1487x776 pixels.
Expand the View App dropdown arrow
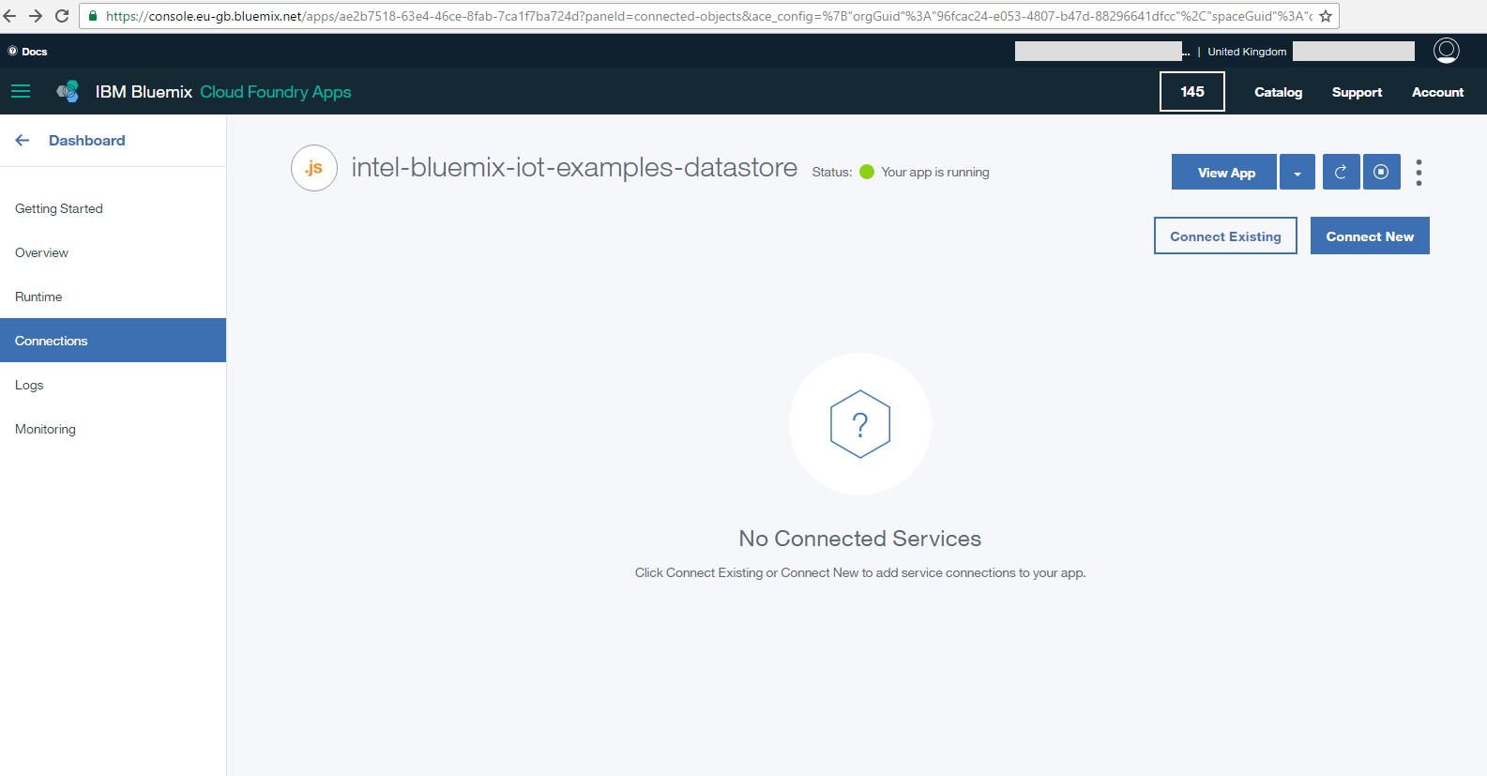(1297, 172)
